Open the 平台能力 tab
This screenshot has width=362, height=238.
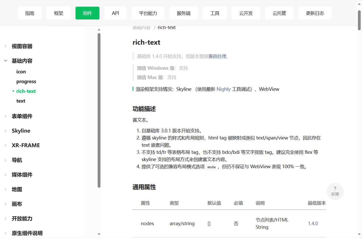click(148, 13)
